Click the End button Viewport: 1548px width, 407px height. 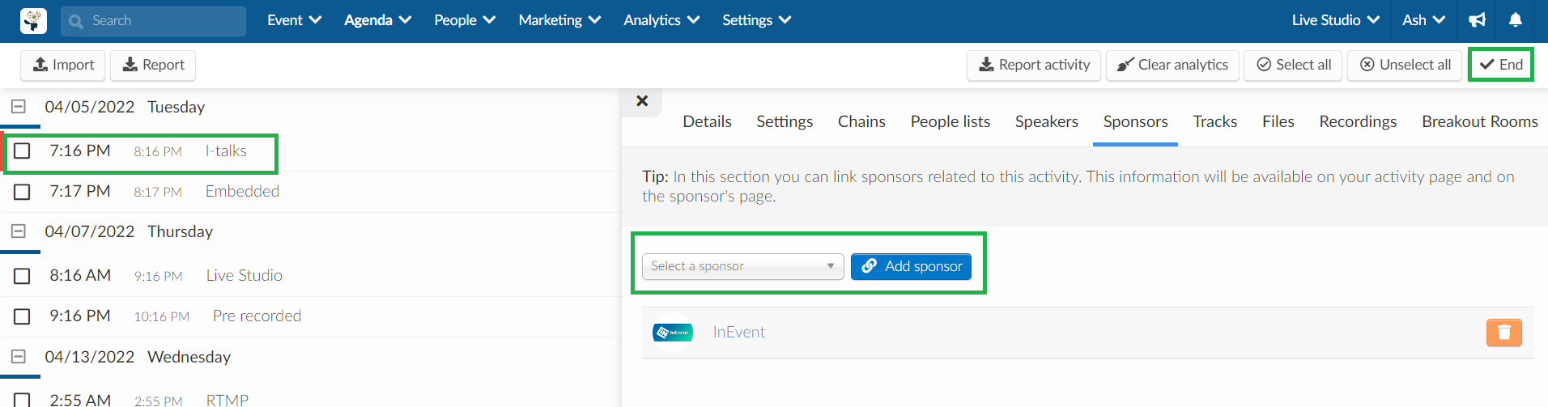tap(1501, 65)
